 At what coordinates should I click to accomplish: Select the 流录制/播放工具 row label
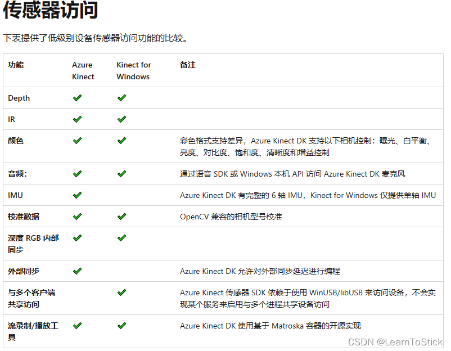33,331
